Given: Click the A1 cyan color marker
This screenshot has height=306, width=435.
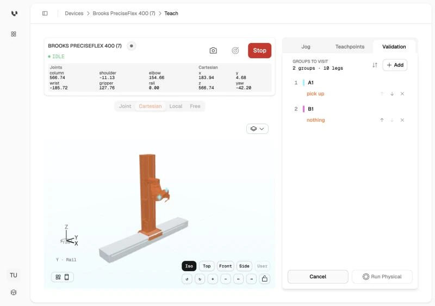Looking at the screenshot, I should coord(303,82).
